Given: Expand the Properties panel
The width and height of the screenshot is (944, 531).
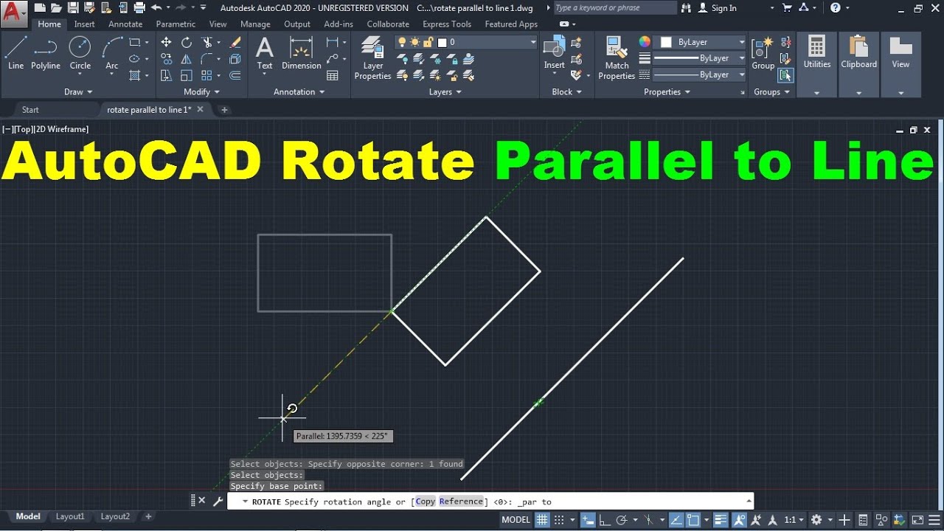Looking at the screenshot, I should point(667,91).
